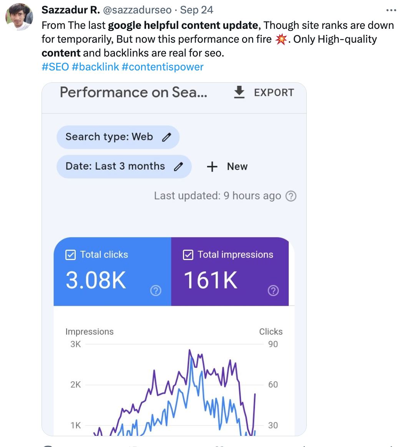Open the Sazzadur R. display name
Image resolution: width=409 pixels, height=447 pixels.
pyautogui.click(x=71, y=10)
